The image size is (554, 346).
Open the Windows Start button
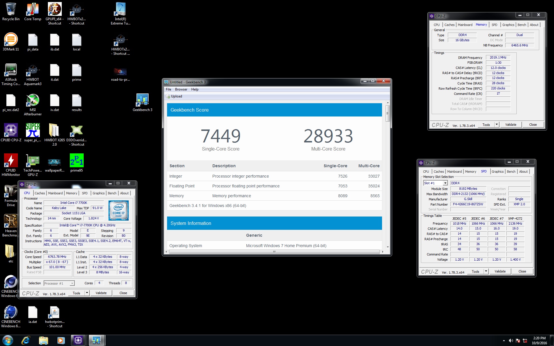[x=8, y=341]
